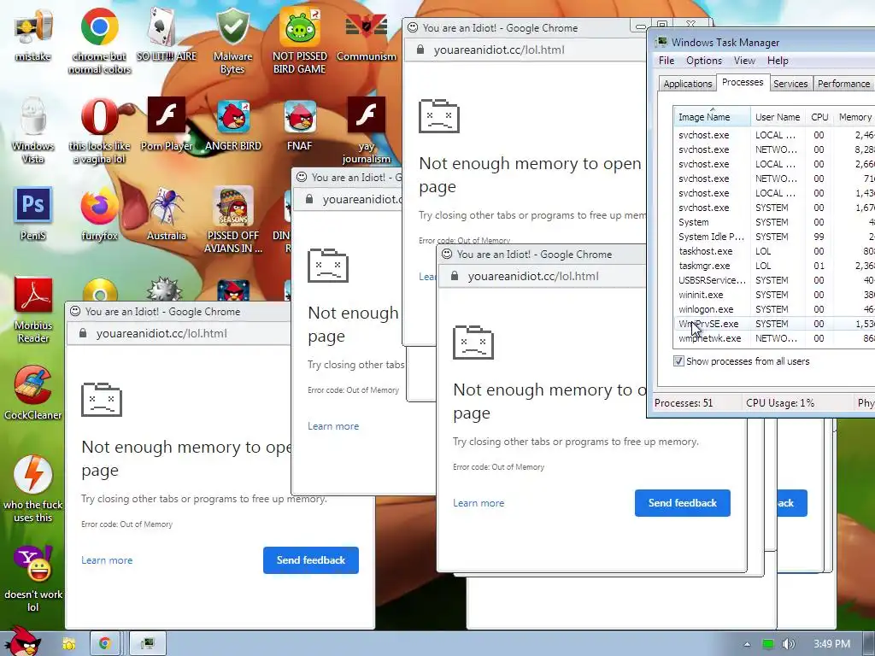This screenshot has height=656, width=875.
Task: Click the green tray icon beside the speaker
Action: click(x=768, y=644)
